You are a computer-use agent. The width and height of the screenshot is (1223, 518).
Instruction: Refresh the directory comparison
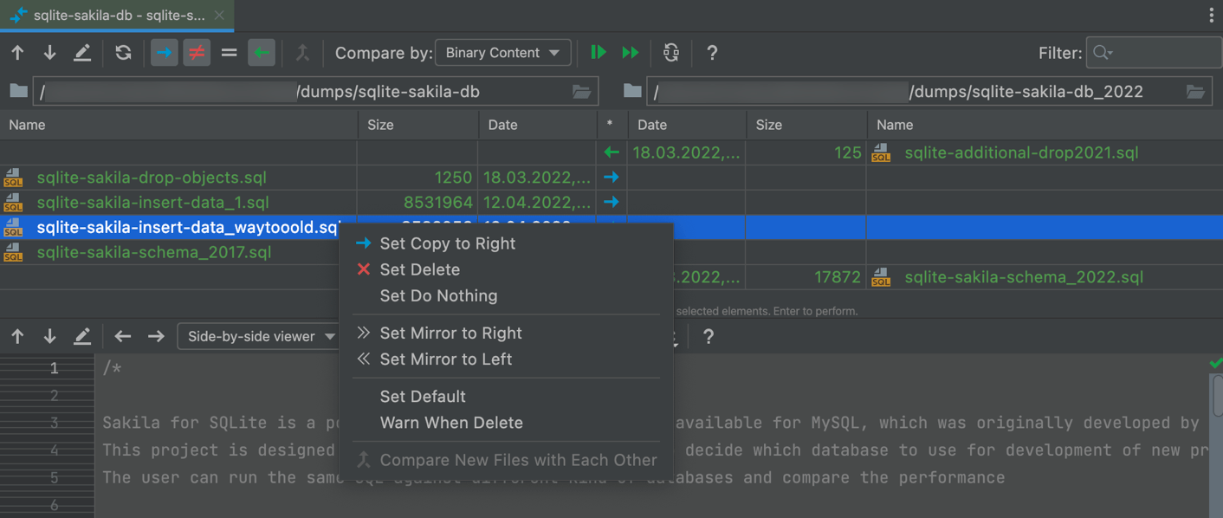pos(123,52)
